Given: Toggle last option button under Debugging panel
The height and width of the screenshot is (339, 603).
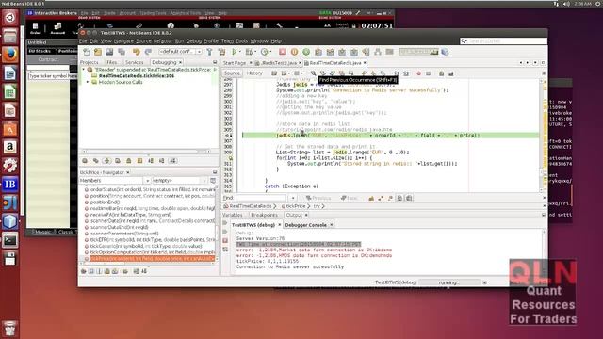Looking at the screenshot, I should point(173,161).
